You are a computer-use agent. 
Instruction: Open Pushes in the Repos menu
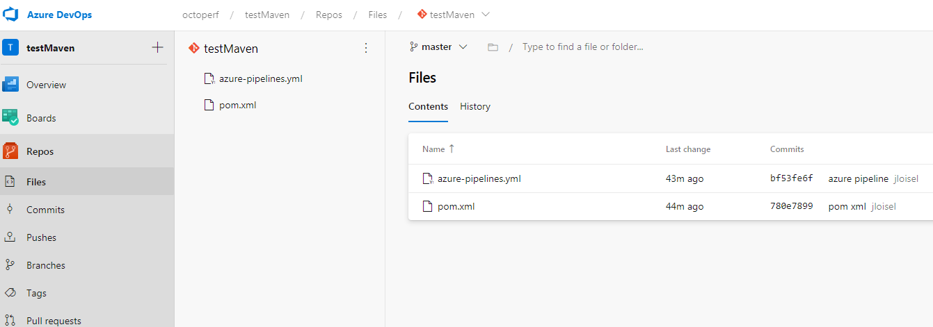coord(41,237)
